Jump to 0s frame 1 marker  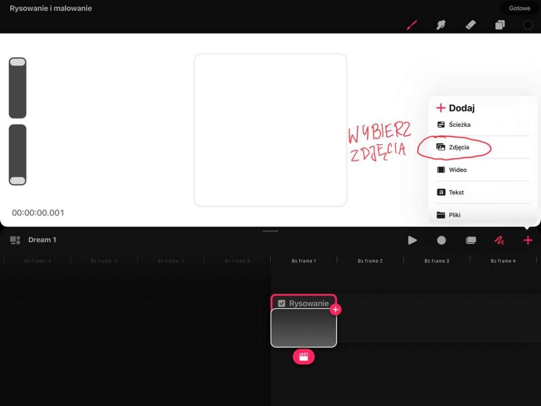(x=304, y=261)
